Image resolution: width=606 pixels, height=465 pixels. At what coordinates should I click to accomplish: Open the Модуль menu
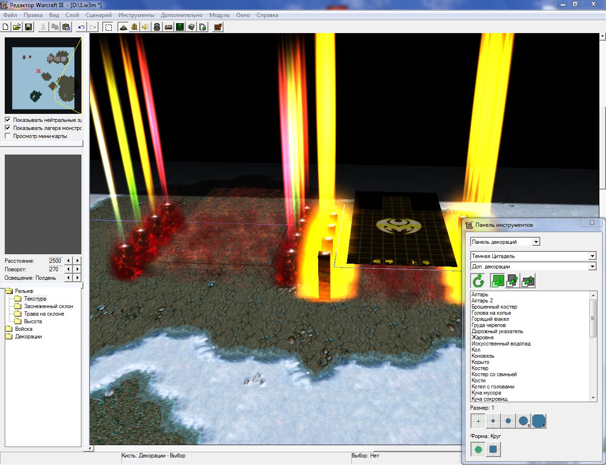(x=219, y=15)
